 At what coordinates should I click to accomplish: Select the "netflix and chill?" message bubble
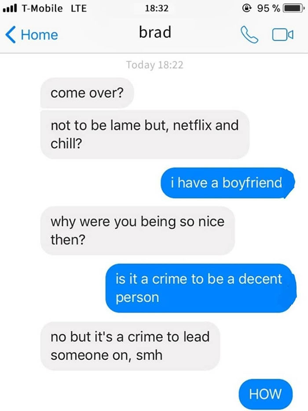click(145, 135)
